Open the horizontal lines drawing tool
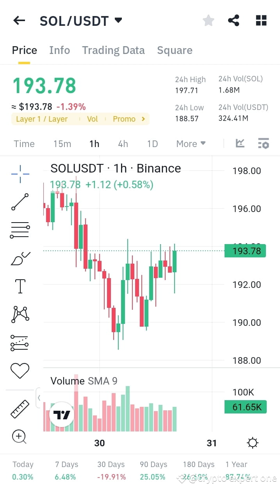The image size is (280, 487). click(x=20, y=230)
